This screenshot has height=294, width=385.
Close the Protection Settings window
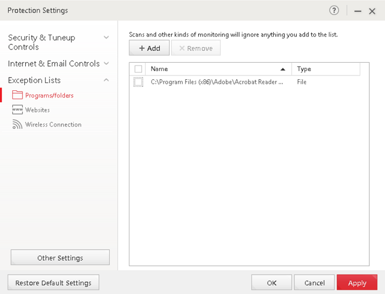coord(373,11)
